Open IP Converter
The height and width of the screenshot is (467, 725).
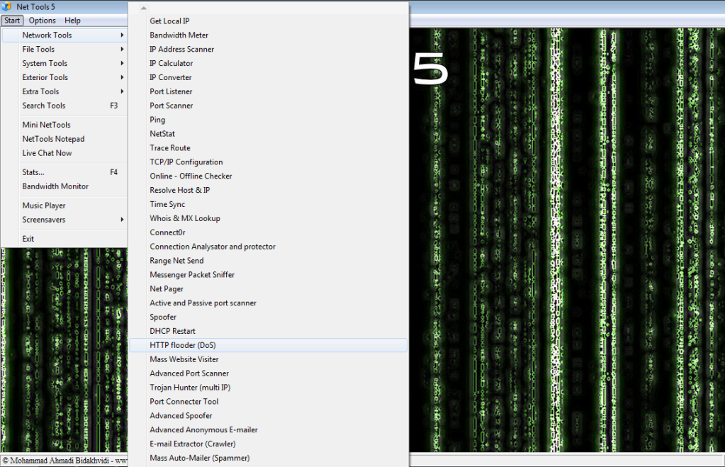click(268, 77)
